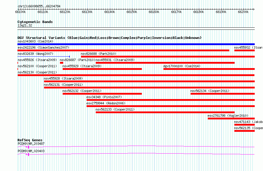
Task: Open nsv455929 (Itsara2009) variant label
Action: 82,66
